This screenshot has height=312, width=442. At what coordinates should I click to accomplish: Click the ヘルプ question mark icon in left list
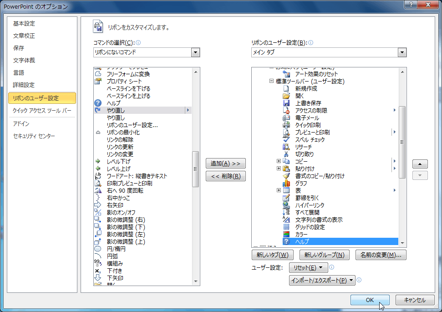tap(98, 103)
